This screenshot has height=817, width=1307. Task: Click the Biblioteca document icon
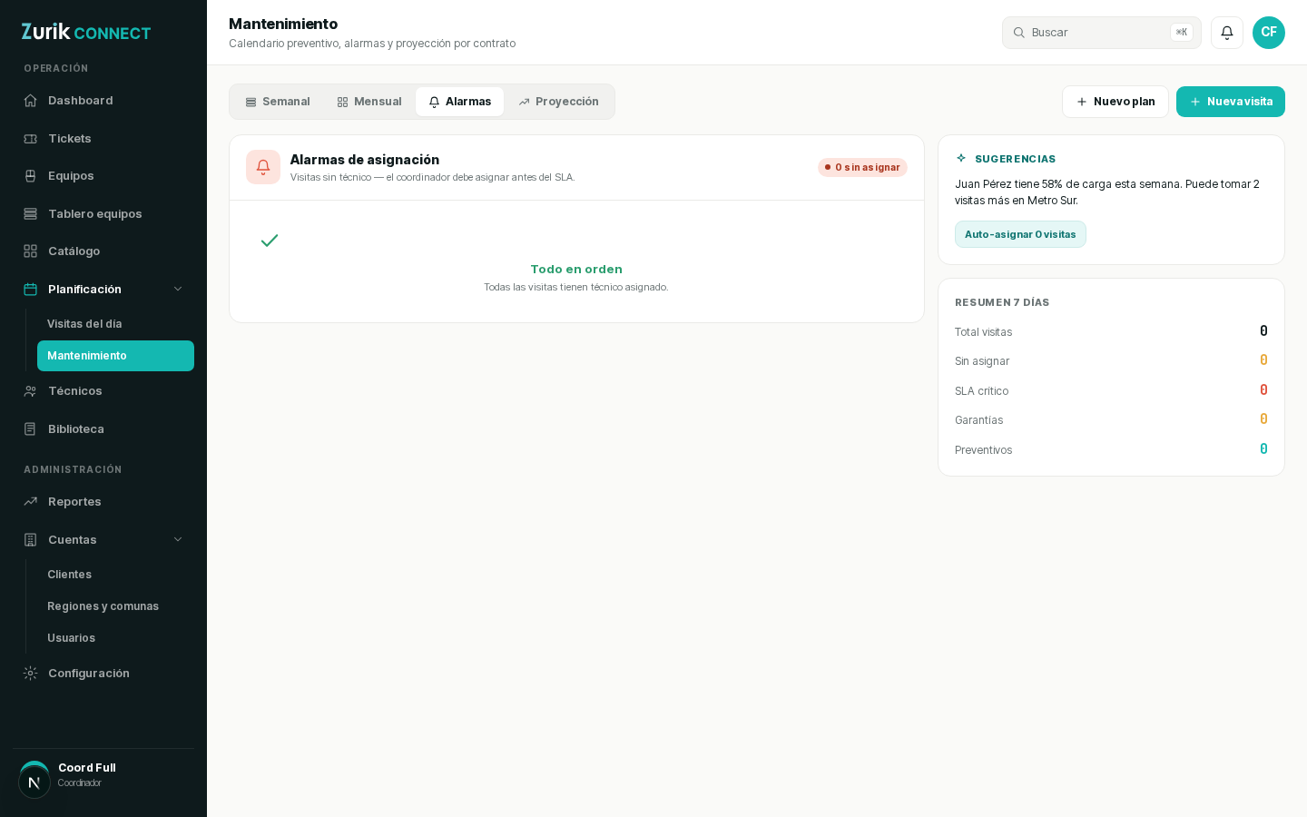click(31, 429)
